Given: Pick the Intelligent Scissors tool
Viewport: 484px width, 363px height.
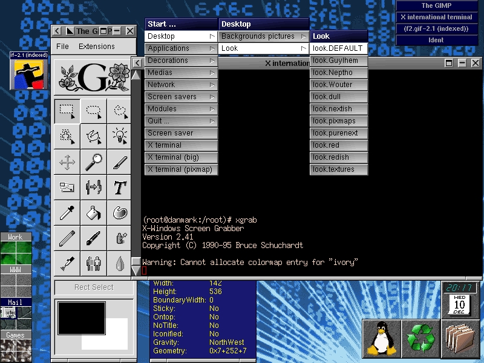Looking at the screenshot, I should pyautogui.click(x=120, y=136).
